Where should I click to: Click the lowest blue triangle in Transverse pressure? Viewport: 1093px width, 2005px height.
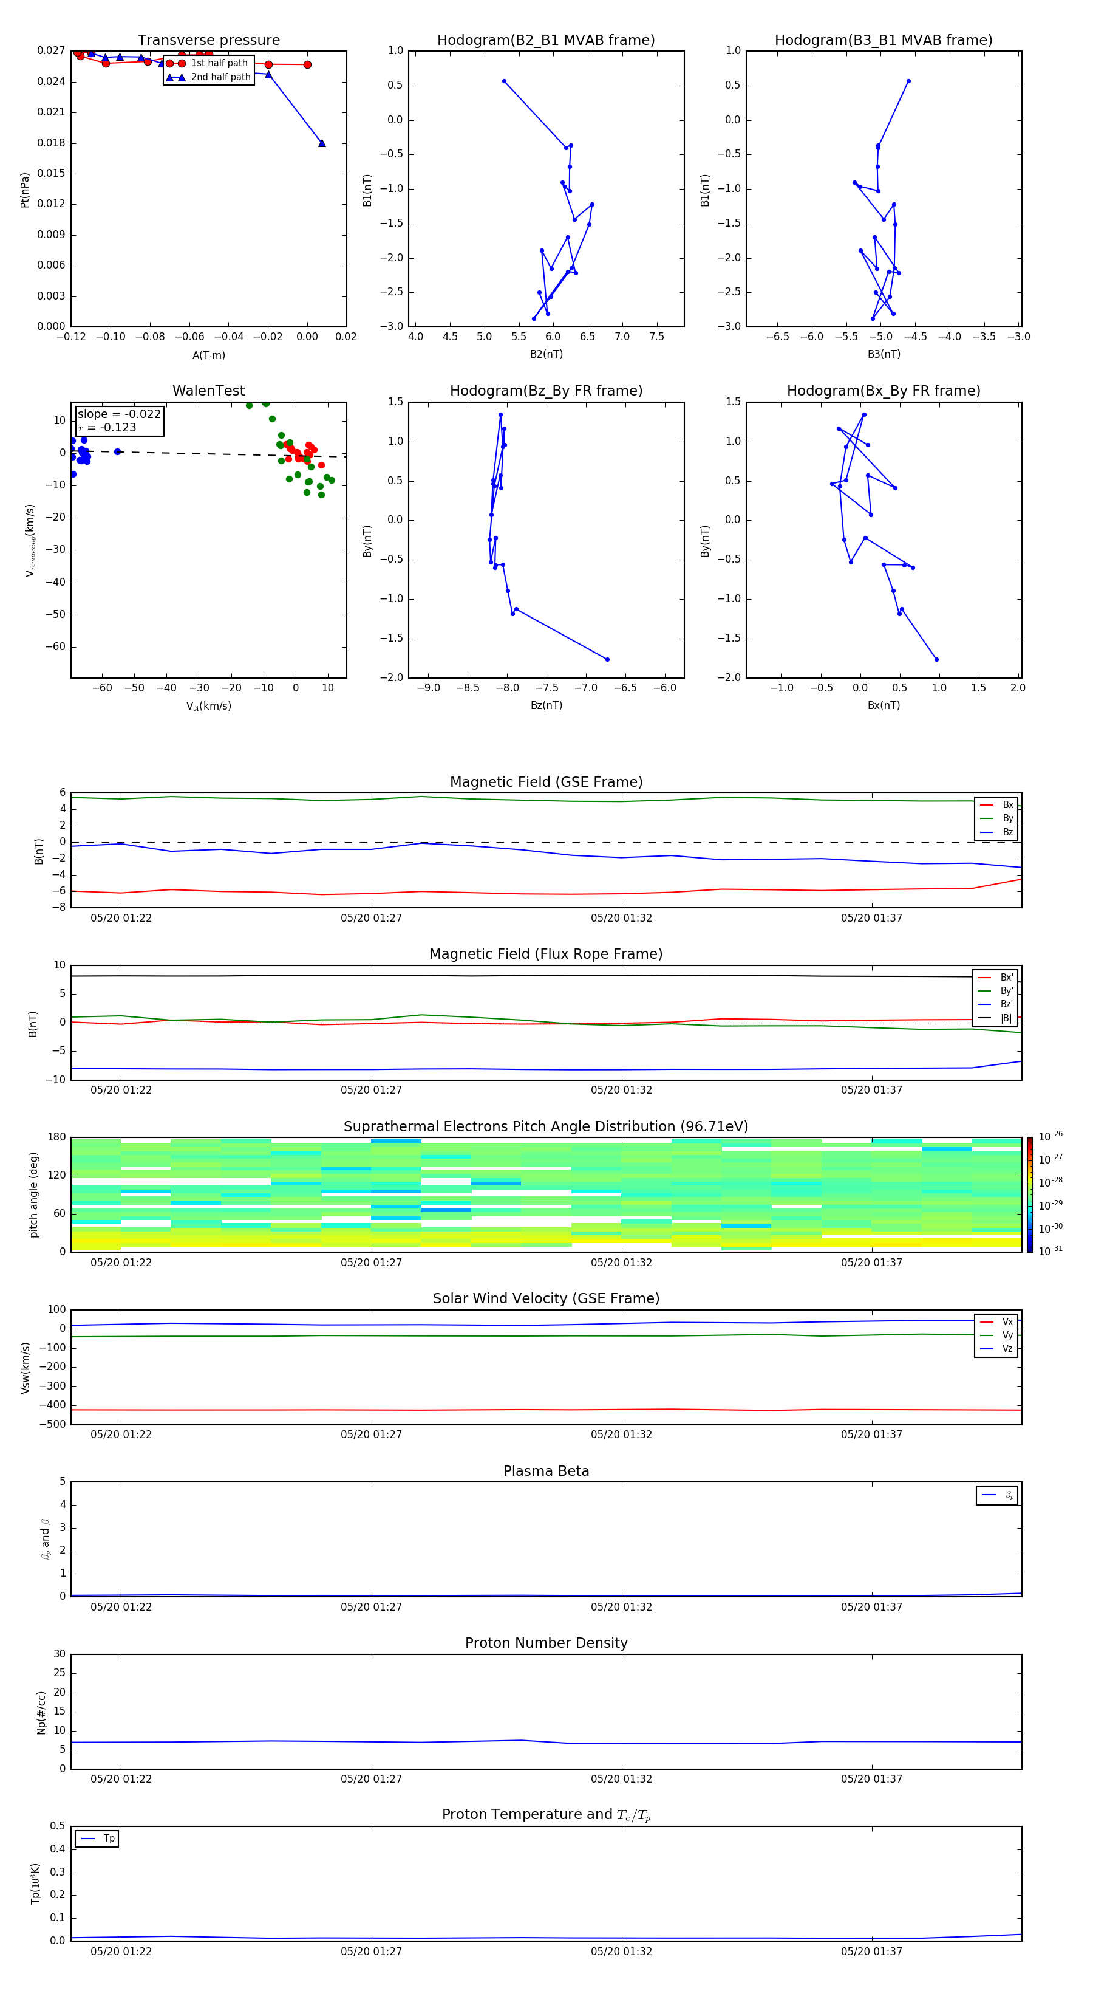click(x=322, y=143)
